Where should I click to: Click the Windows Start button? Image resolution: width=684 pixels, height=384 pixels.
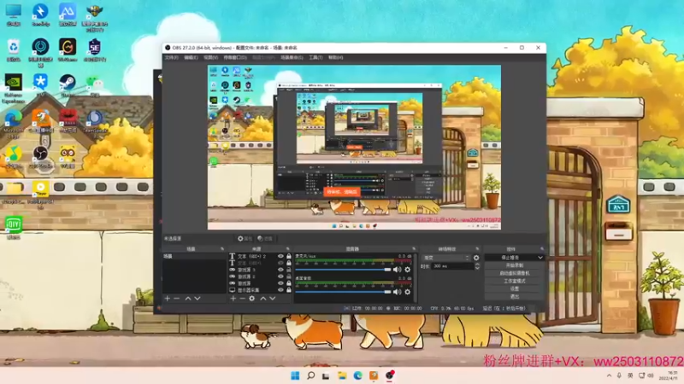click(x=295, y=375)
